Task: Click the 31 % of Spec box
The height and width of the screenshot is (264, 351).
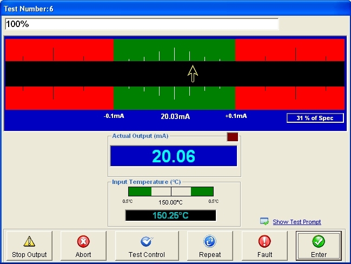Action: (315, 118)
